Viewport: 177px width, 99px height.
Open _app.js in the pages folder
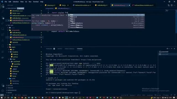14,69
